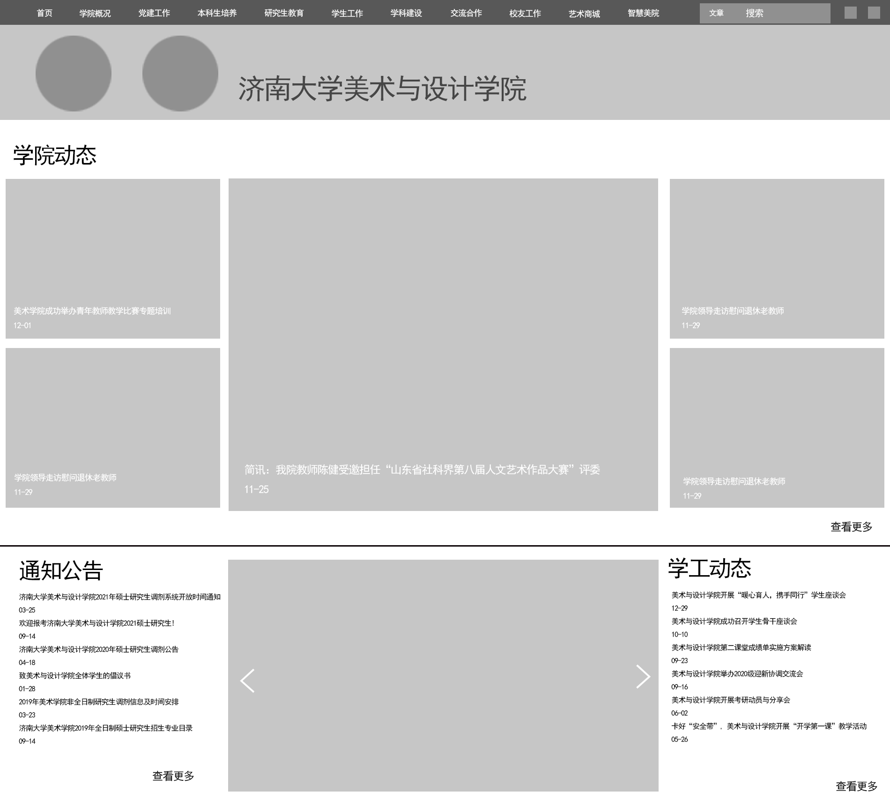Image resolution: width=890 pixels, height=807 pixels.
Task: Open the 学科建设 menu item
Action: tap(406, 13)
